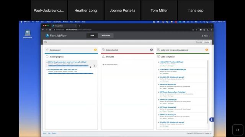
Task: Close the Fiery JobFlow browser tab
Action: coord(75,26)
